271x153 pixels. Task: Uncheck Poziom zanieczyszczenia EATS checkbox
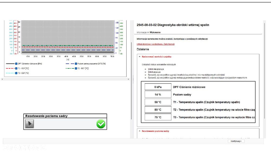[76, 64]
